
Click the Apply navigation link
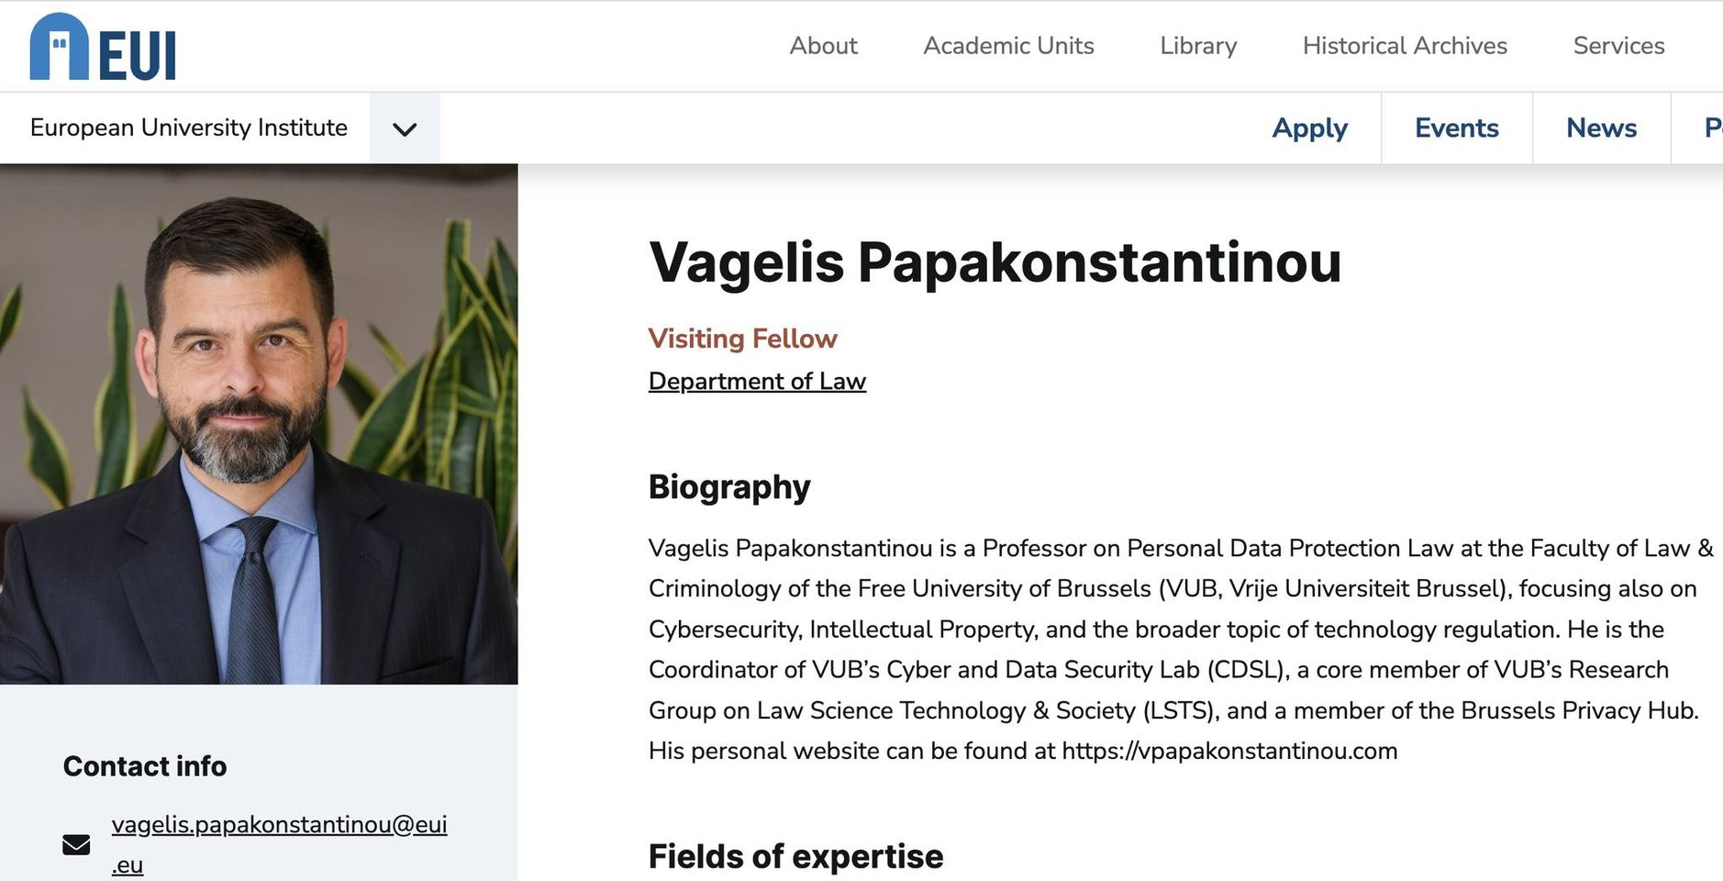tap(1309, 128)
